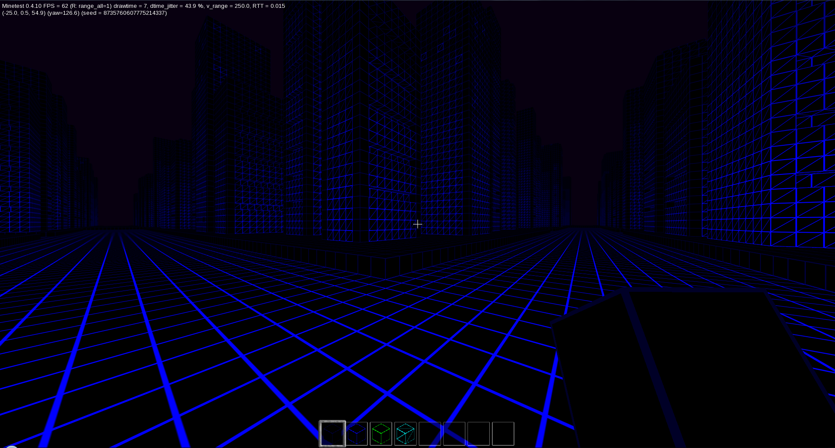The image size is (835, 448).
Task: Select the blue wireframe cube in the hotbar
Action: pyautogui.click(x=356, y=433)
